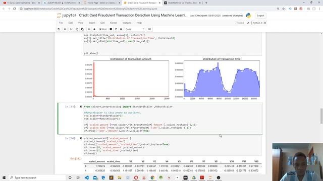
Task: Click the Logout button
Action: pyautogui.click(x=260, y=16)
